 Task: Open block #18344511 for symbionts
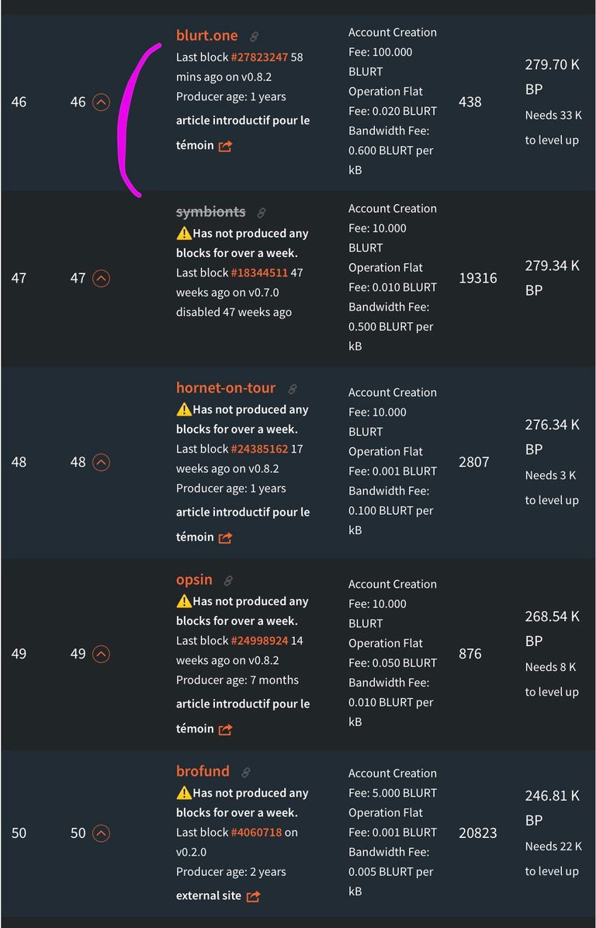[x=259, y=273]
